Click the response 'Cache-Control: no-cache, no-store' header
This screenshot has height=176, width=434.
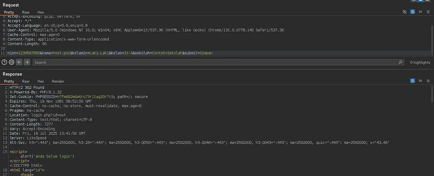[75, 106]
